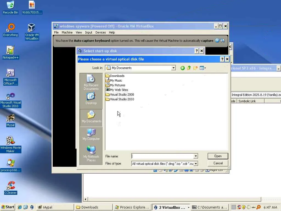Viewport: 281px width, 211px height.
Task: Expand the Look in dropdown
Action: click(x=173, y=68)
